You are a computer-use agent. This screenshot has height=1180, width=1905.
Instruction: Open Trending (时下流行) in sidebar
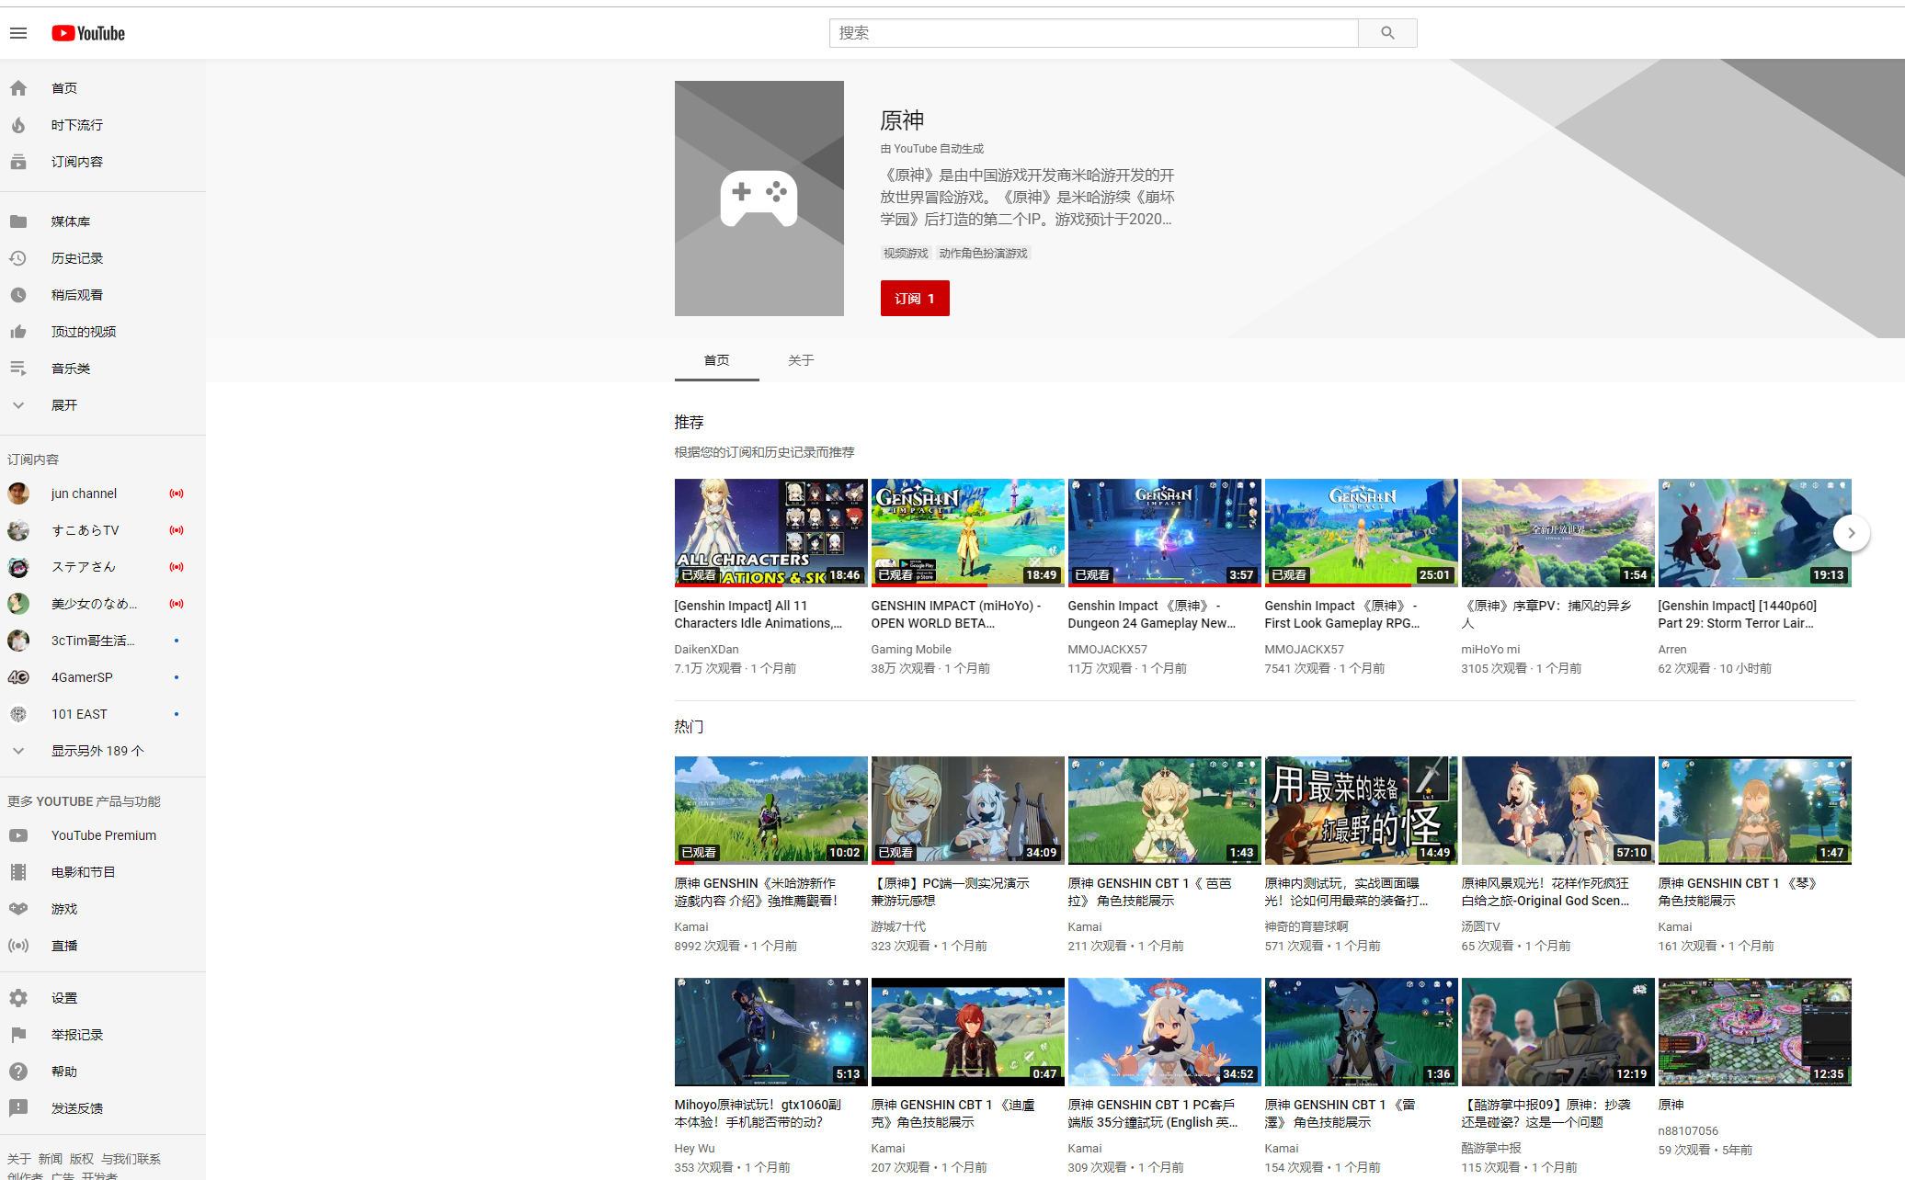[77, 125]
